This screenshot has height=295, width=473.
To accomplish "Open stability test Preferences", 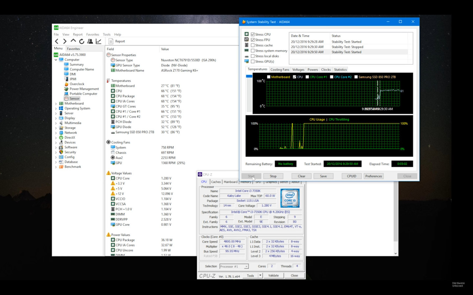I will click(x=373, y=176).
